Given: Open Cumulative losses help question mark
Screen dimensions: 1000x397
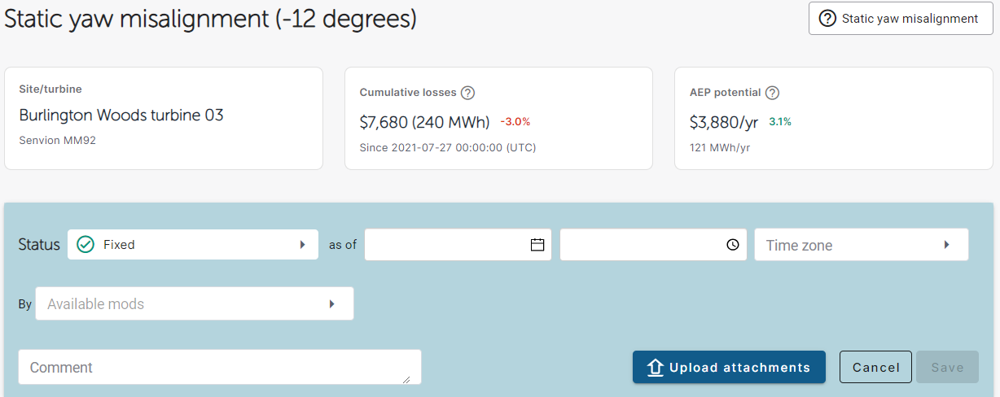Looking at the screenshot, I should [467, 93].
